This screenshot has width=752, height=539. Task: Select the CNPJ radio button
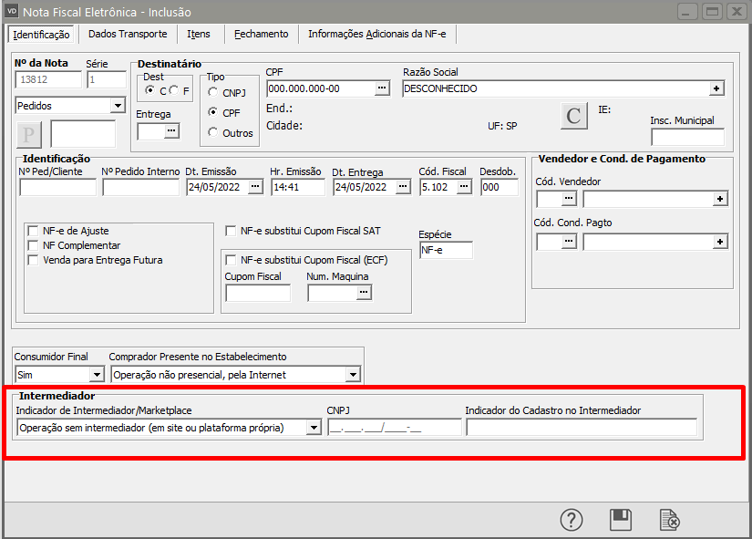tap(213, 92)
